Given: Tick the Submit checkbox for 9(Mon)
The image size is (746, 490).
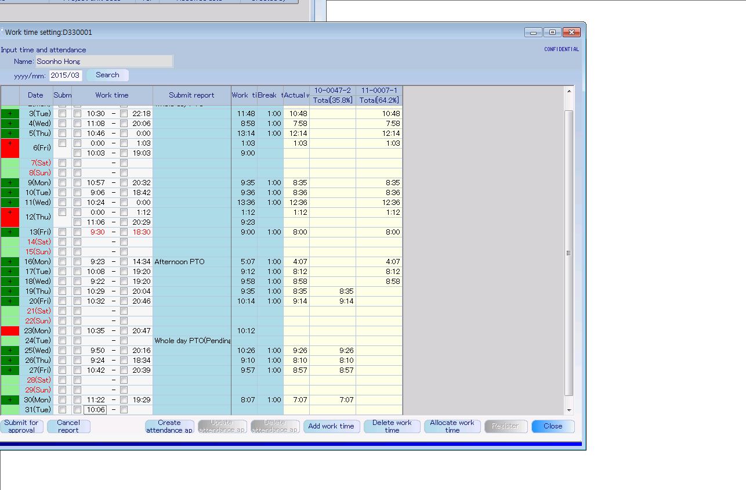Looking at the screenshot, I should tap(62, 183).
